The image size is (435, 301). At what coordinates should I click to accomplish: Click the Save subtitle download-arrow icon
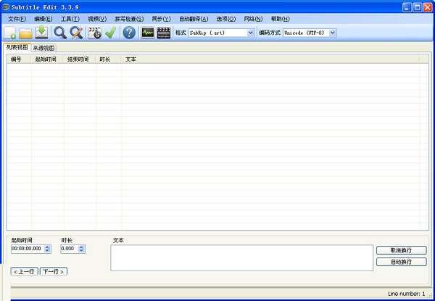[41, 33]
